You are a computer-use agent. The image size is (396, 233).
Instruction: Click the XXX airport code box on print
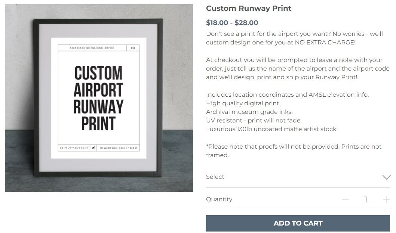click(133, 48)
